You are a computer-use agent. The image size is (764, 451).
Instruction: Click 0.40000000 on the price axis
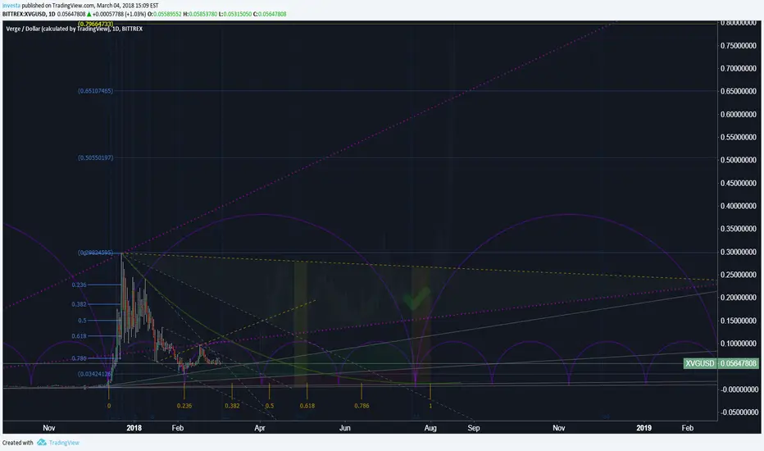pos(738,207)
